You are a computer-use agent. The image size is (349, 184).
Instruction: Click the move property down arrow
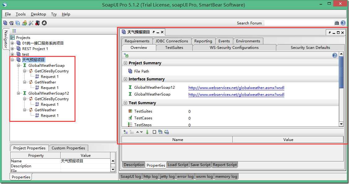[x=141, y=132]
